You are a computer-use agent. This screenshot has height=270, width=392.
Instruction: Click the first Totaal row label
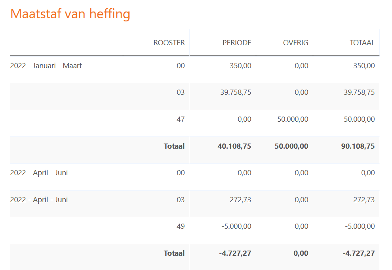click(174, 146)
